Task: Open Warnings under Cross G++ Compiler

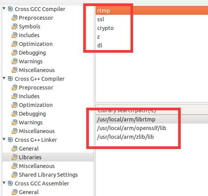Action: [31, 122]
